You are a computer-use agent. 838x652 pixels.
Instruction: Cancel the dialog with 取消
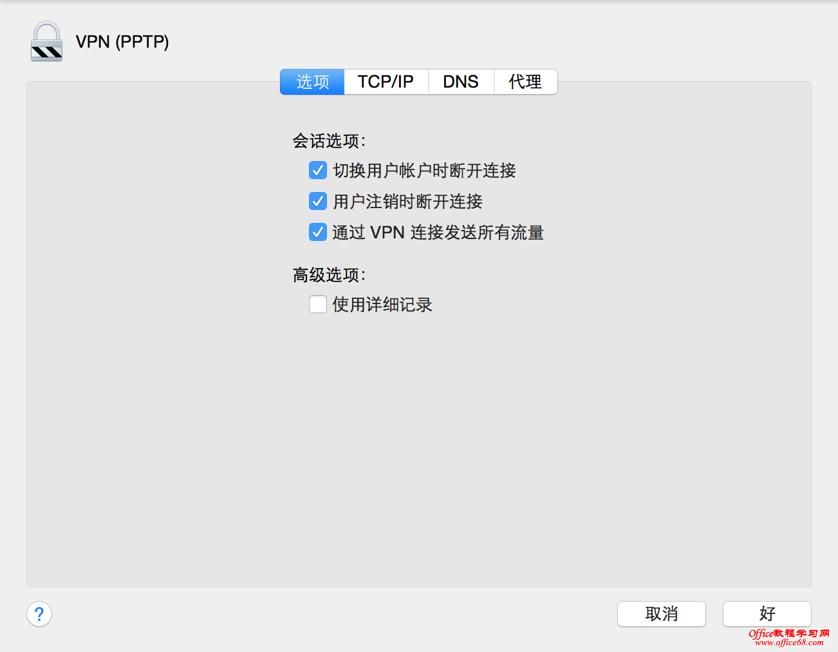pyautogui.click(x=661, y=614)
